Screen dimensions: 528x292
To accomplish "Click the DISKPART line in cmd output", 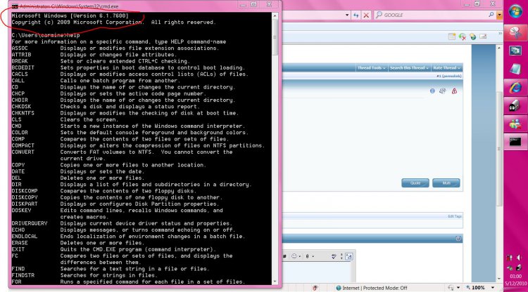I will 115,204.
